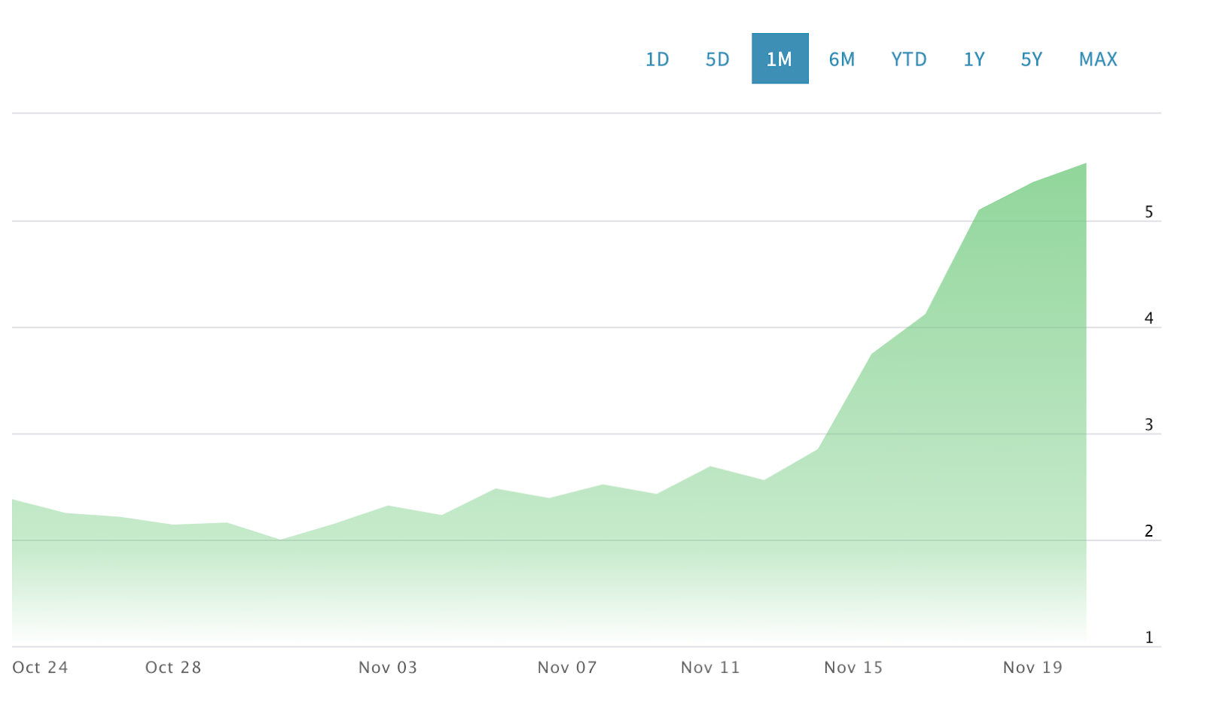Click the y-axis value 3
The height and width of the screenshot is (721, 1205).
pos(1149,424)
